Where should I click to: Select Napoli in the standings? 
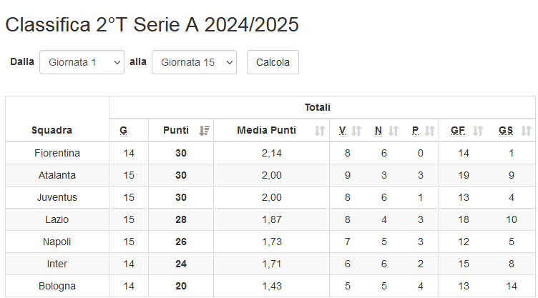[x=57, y=242]
